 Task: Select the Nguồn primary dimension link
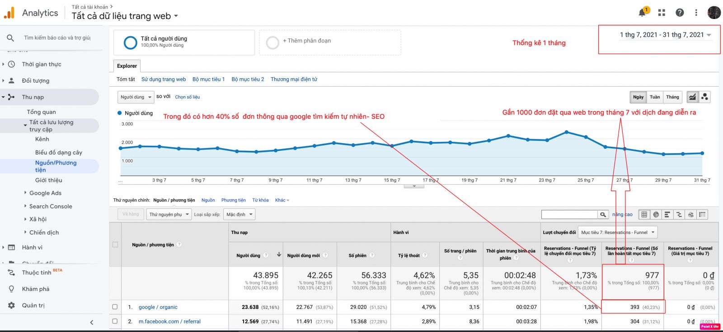pyautogui.click(x=208, y=200)
